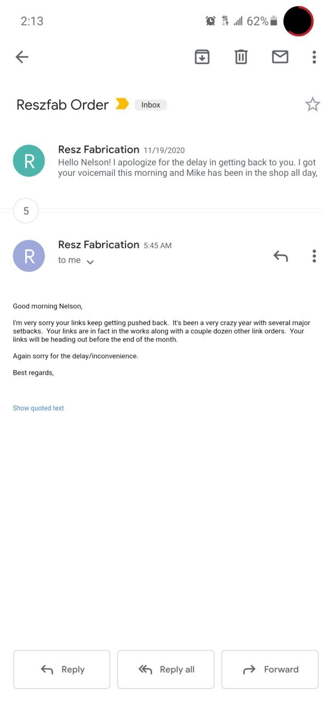Mark the conversation as unread

click(280, 57)
